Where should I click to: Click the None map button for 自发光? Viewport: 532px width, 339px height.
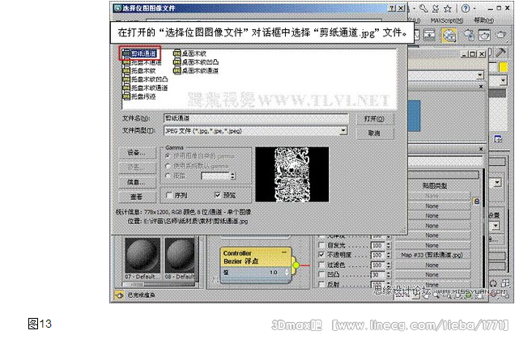(432, 245)
